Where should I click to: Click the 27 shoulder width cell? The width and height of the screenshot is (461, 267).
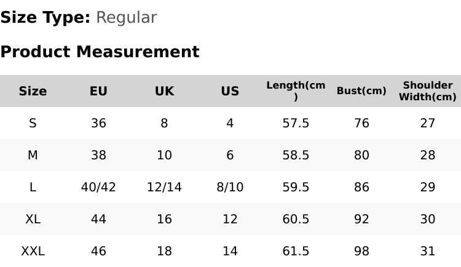tap(428, 123)
